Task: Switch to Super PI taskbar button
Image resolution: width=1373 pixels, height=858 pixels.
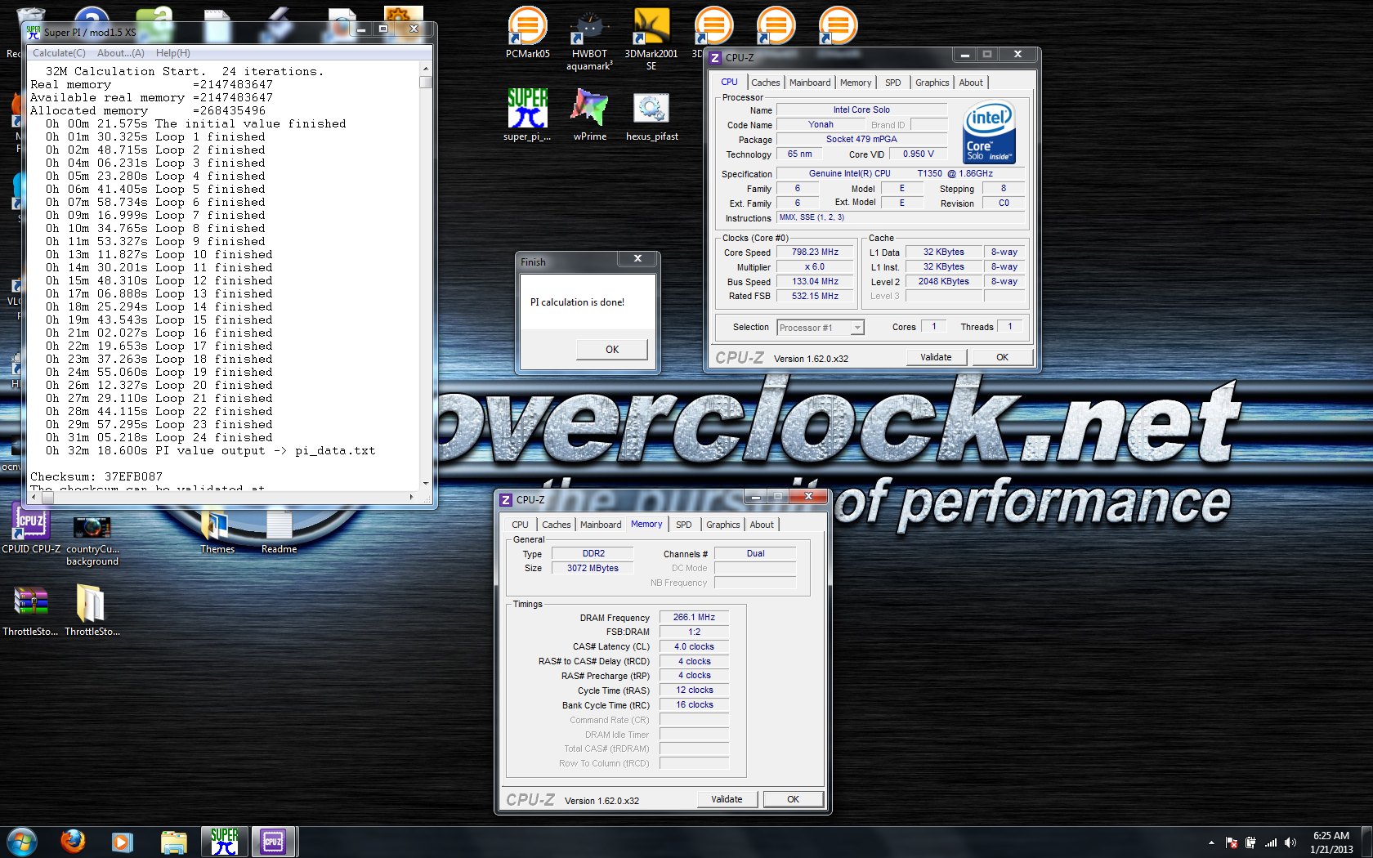Action: click(225, 842)
